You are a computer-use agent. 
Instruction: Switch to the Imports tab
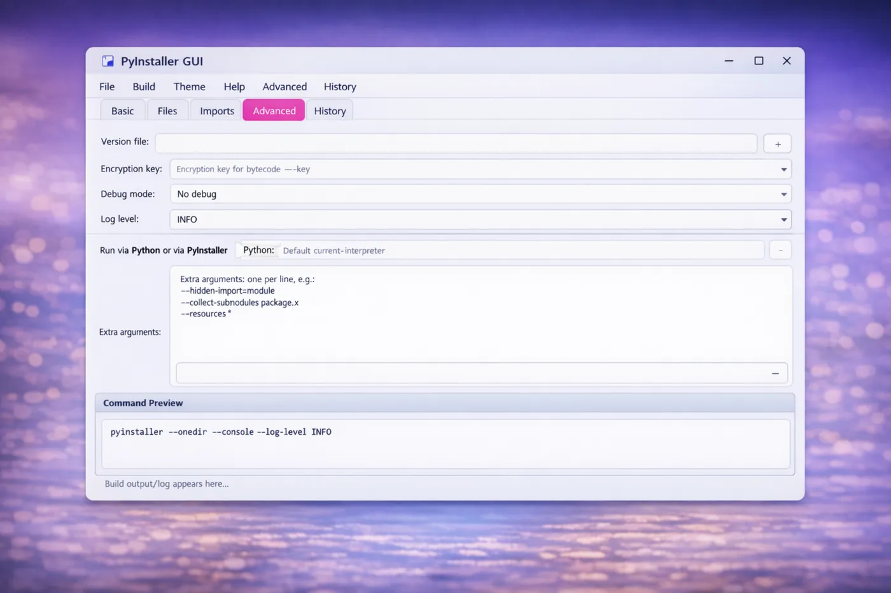tap(216, 110)
